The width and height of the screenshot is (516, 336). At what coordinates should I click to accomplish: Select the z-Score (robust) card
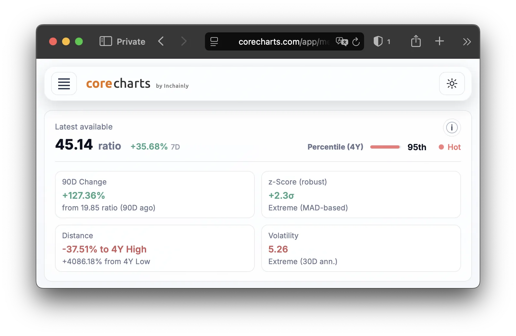click(x=361, y=195)
